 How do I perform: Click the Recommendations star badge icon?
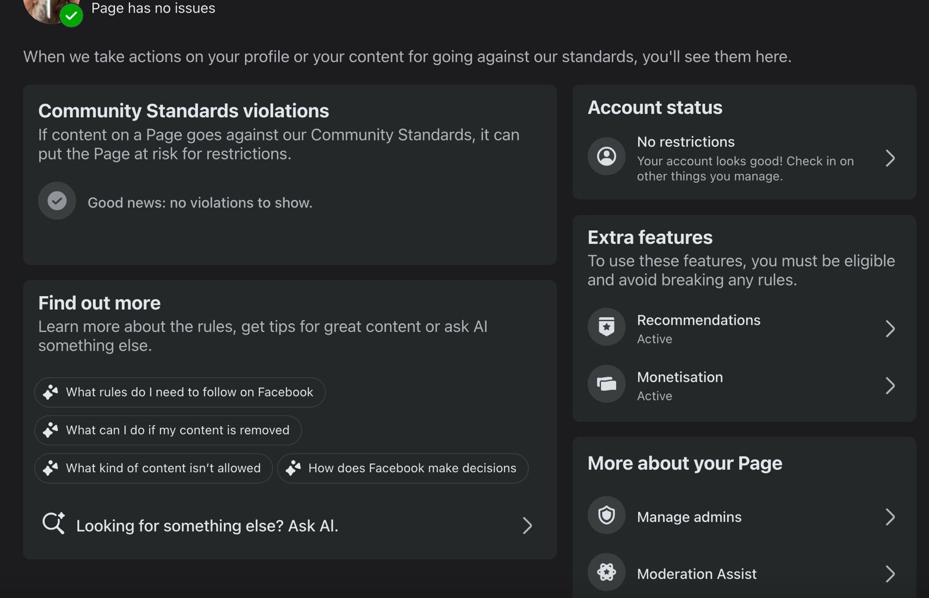point(607,327)
